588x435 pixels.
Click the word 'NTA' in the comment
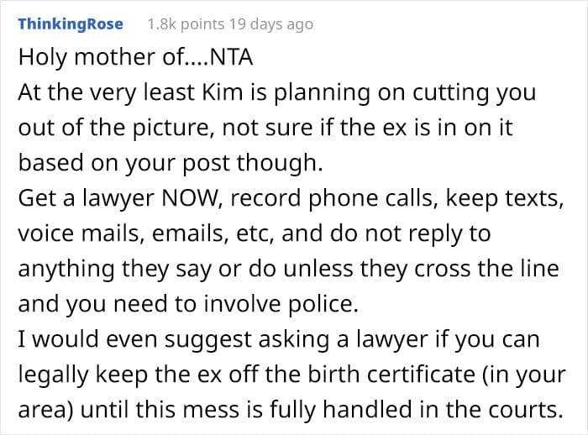tap(231, 57)
